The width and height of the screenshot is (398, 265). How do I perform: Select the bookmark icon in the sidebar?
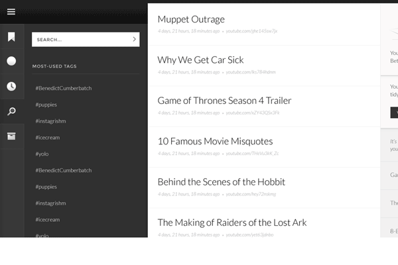(x=11, y=37)
